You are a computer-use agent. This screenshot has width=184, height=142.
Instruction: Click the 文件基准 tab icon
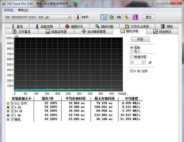pyautogui.click(x=14, y=31)
